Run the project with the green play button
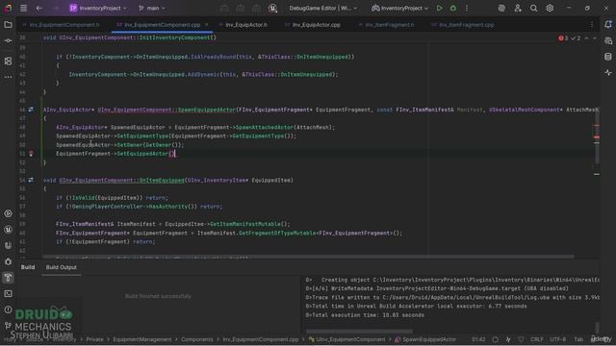Screen dimensions: 616x346 (x=439, y=8)
